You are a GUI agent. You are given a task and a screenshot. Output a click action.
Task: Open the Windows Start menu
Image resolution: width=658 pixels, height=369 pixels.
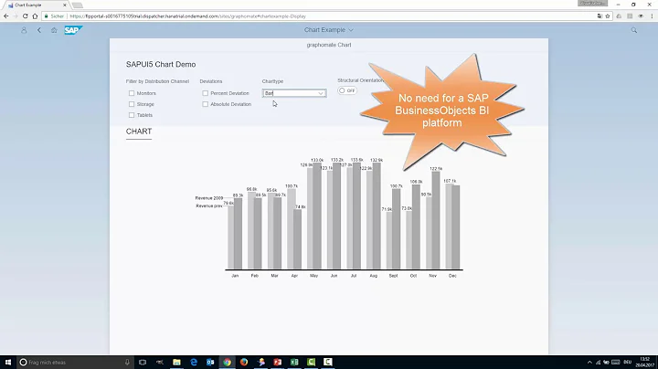click(8, 362)
